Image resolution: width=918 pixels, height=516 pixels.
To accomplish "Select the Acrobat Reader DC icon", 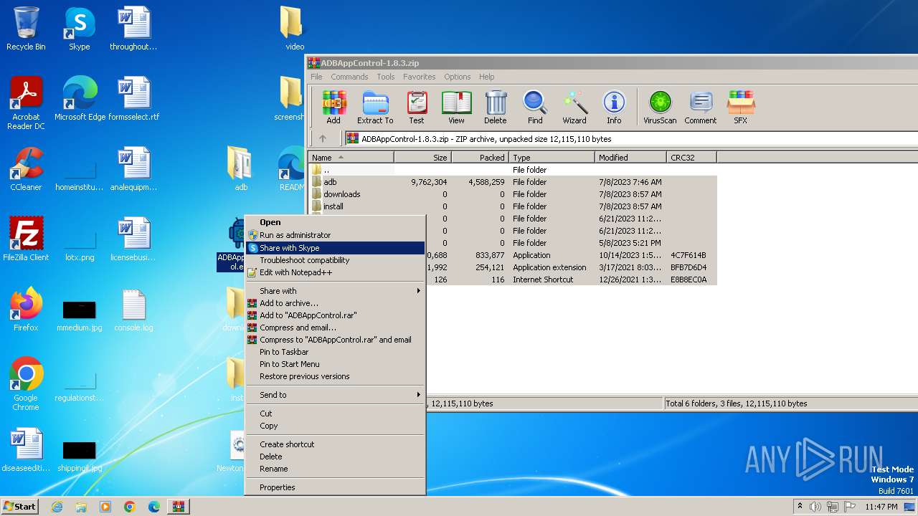I will [x=26, y=103].
